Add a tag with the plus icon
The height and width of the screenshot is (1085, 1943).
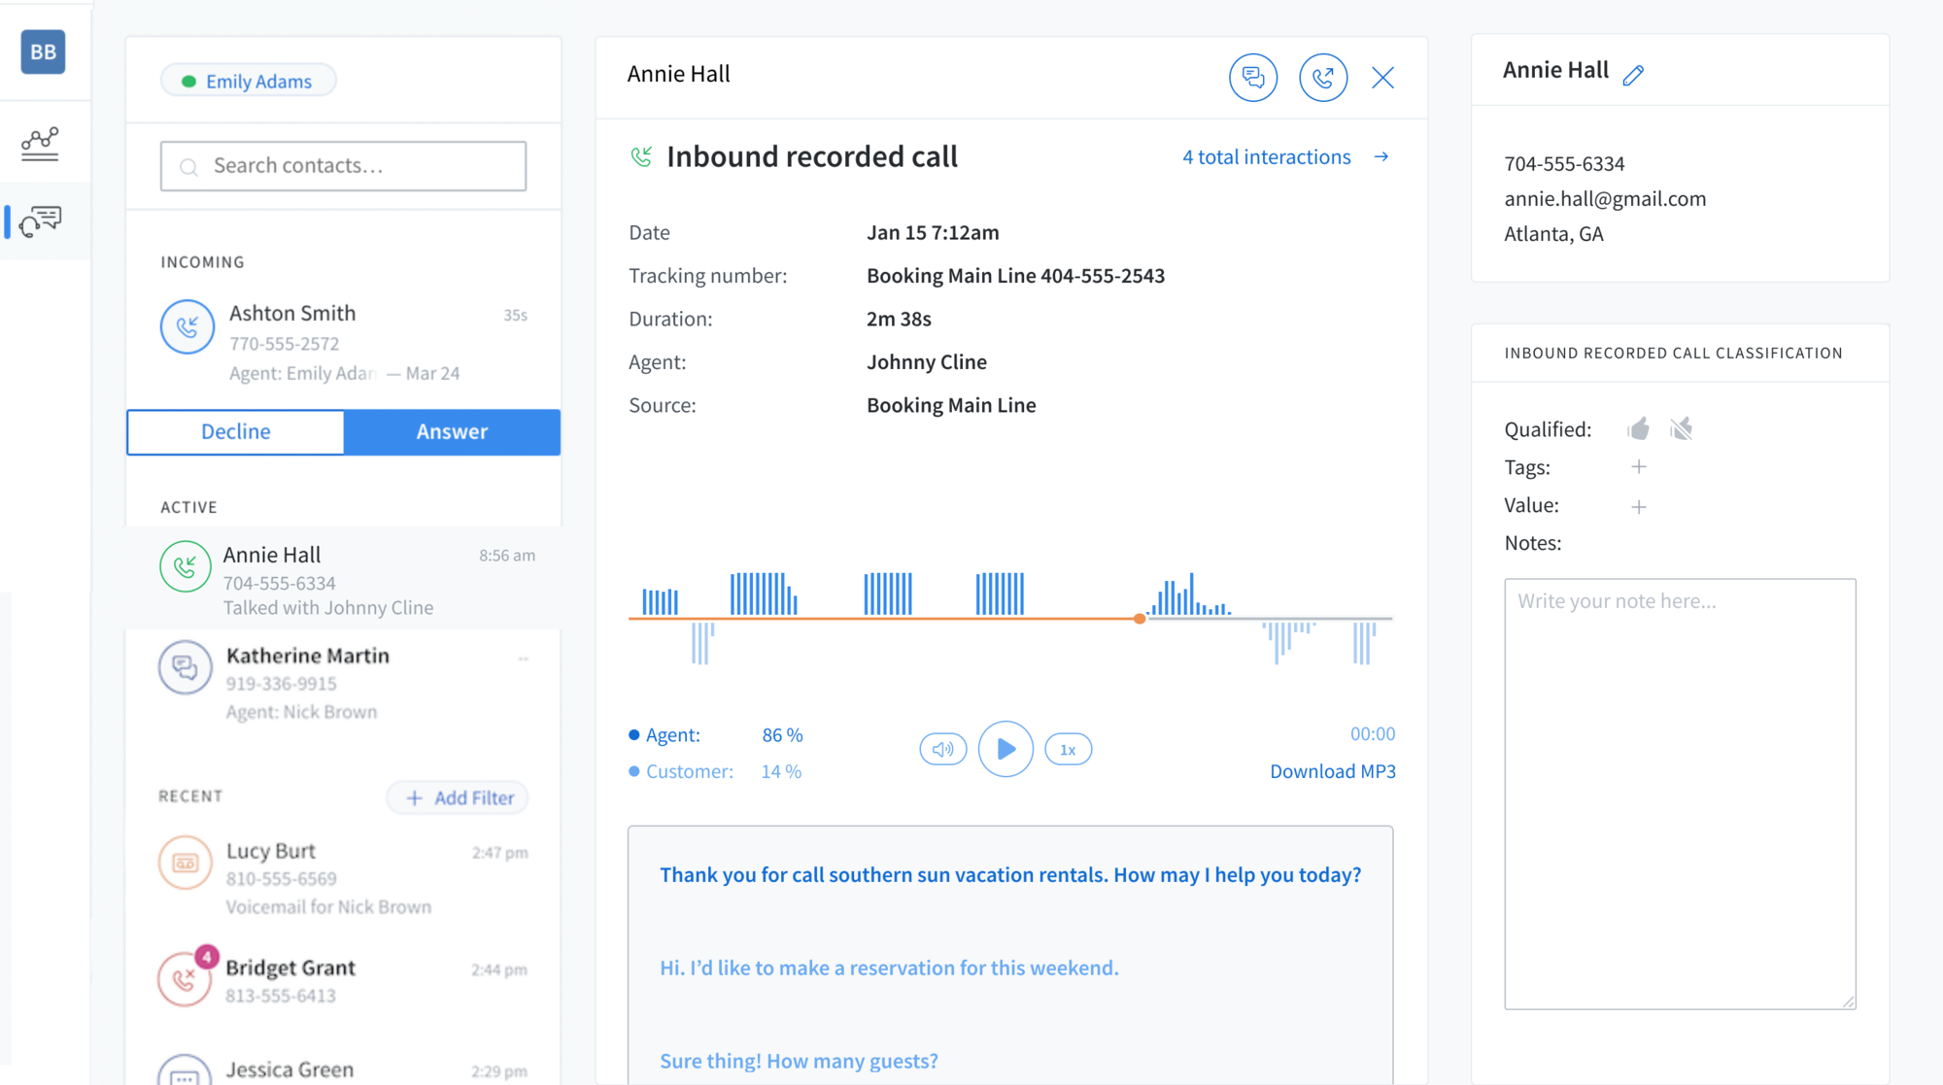(1639, 467)
